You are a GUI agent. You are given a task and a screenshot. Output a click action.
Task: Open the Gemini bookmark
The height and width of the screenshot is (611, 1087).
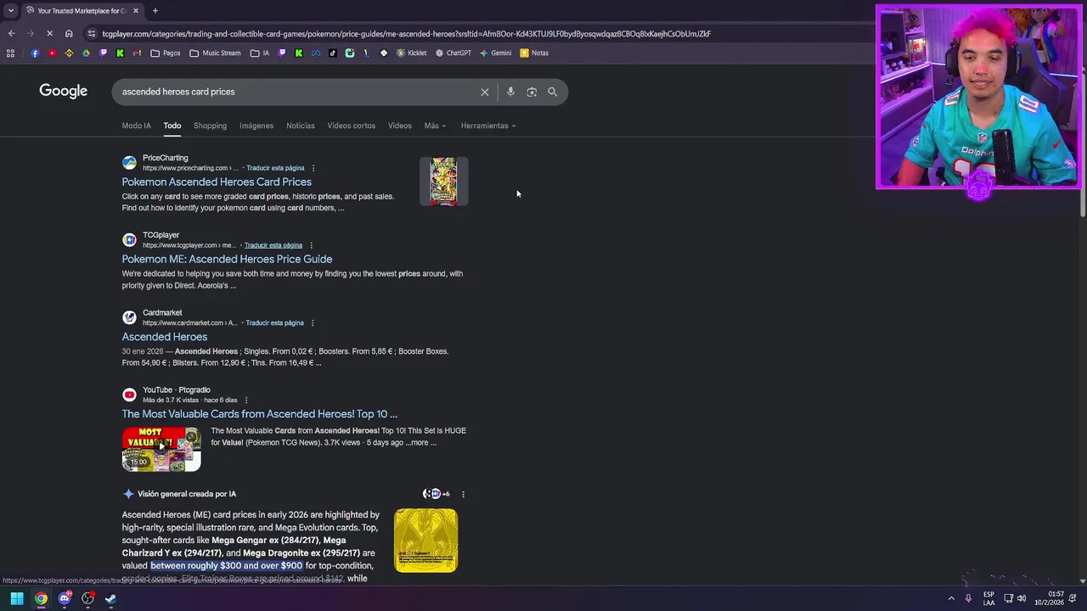pyautogui.click(x=495, y=53)
